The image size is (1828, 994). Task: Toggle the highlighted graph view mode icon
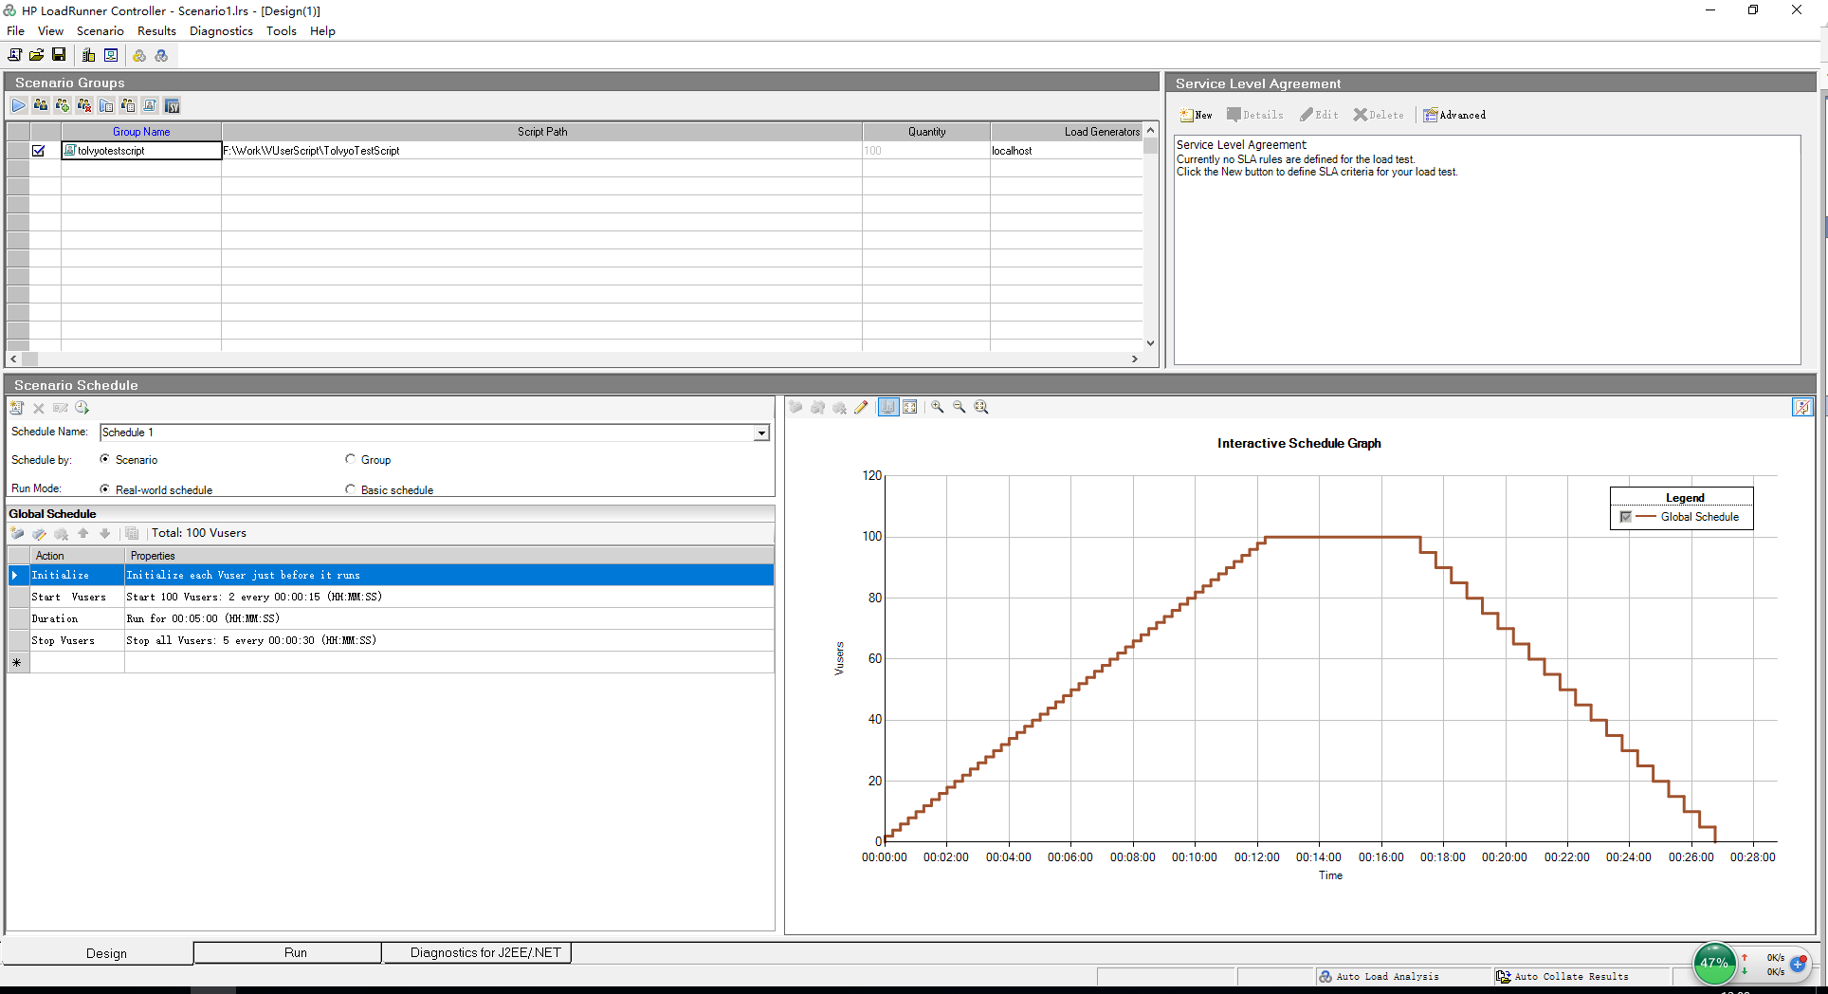(x=888, y=407)
